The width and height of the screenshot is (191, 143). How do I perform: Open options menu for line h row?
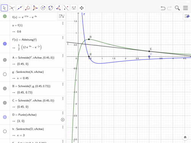click(63, 127)
